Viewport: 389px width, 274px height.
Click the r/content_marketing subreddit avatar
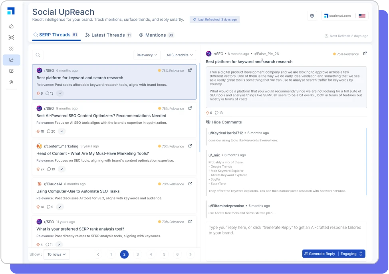[39, 146]
